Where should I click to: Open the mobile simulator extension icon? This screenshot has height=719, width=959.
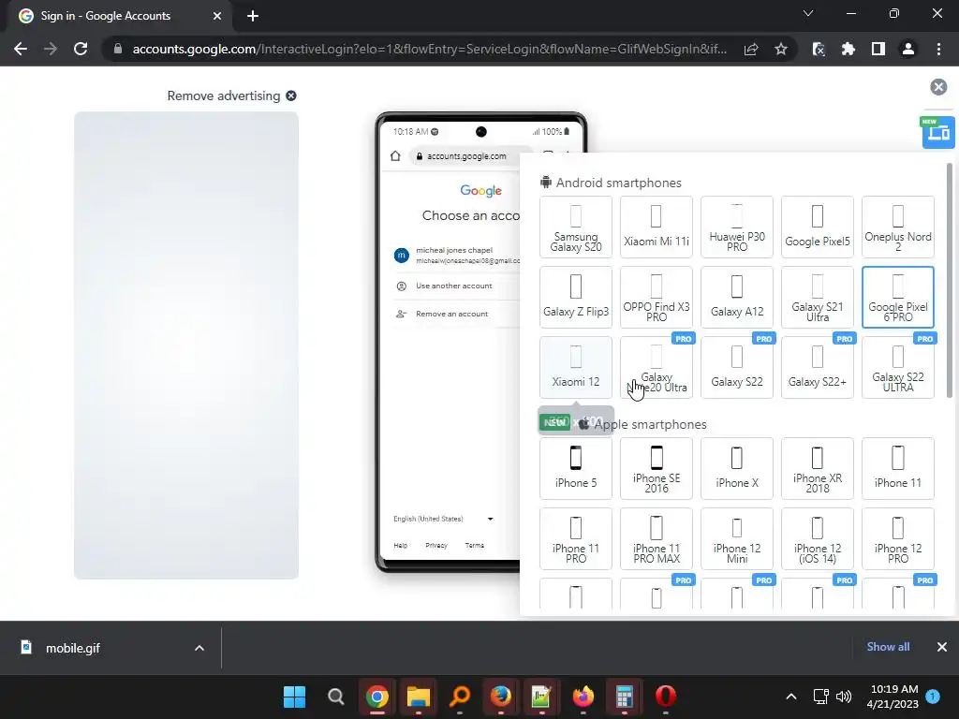[819, 49]
